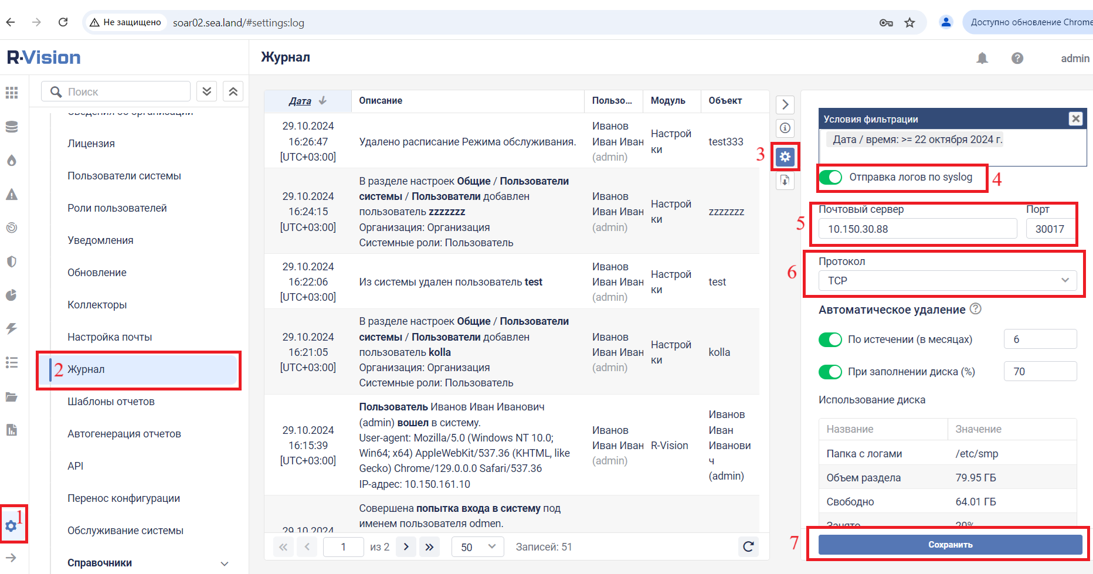The height and width of the screenshot is (574, 1093).
Task: Open the page size 50 dropdown
Action: coord(477,546)
